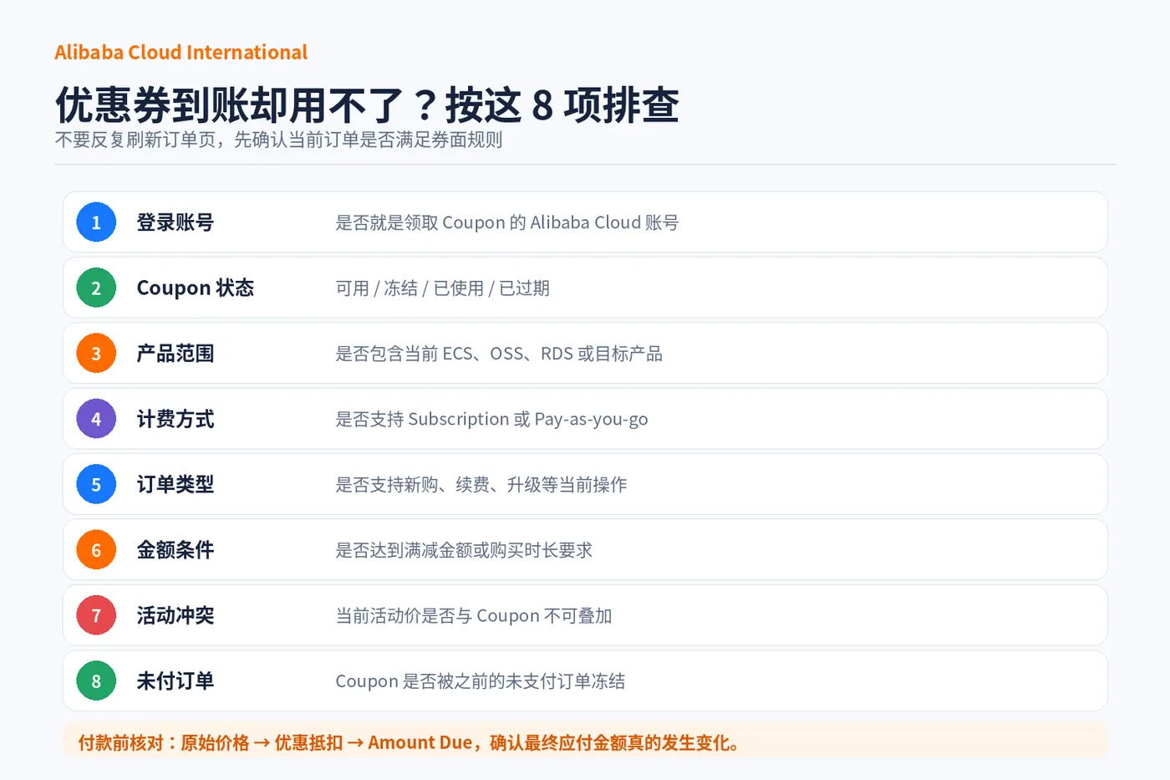Click the main title "优惠券到账却用不了？按这 8 项排查"
The height and width of the screenshot is (780, 1170).
coord(367,105)
